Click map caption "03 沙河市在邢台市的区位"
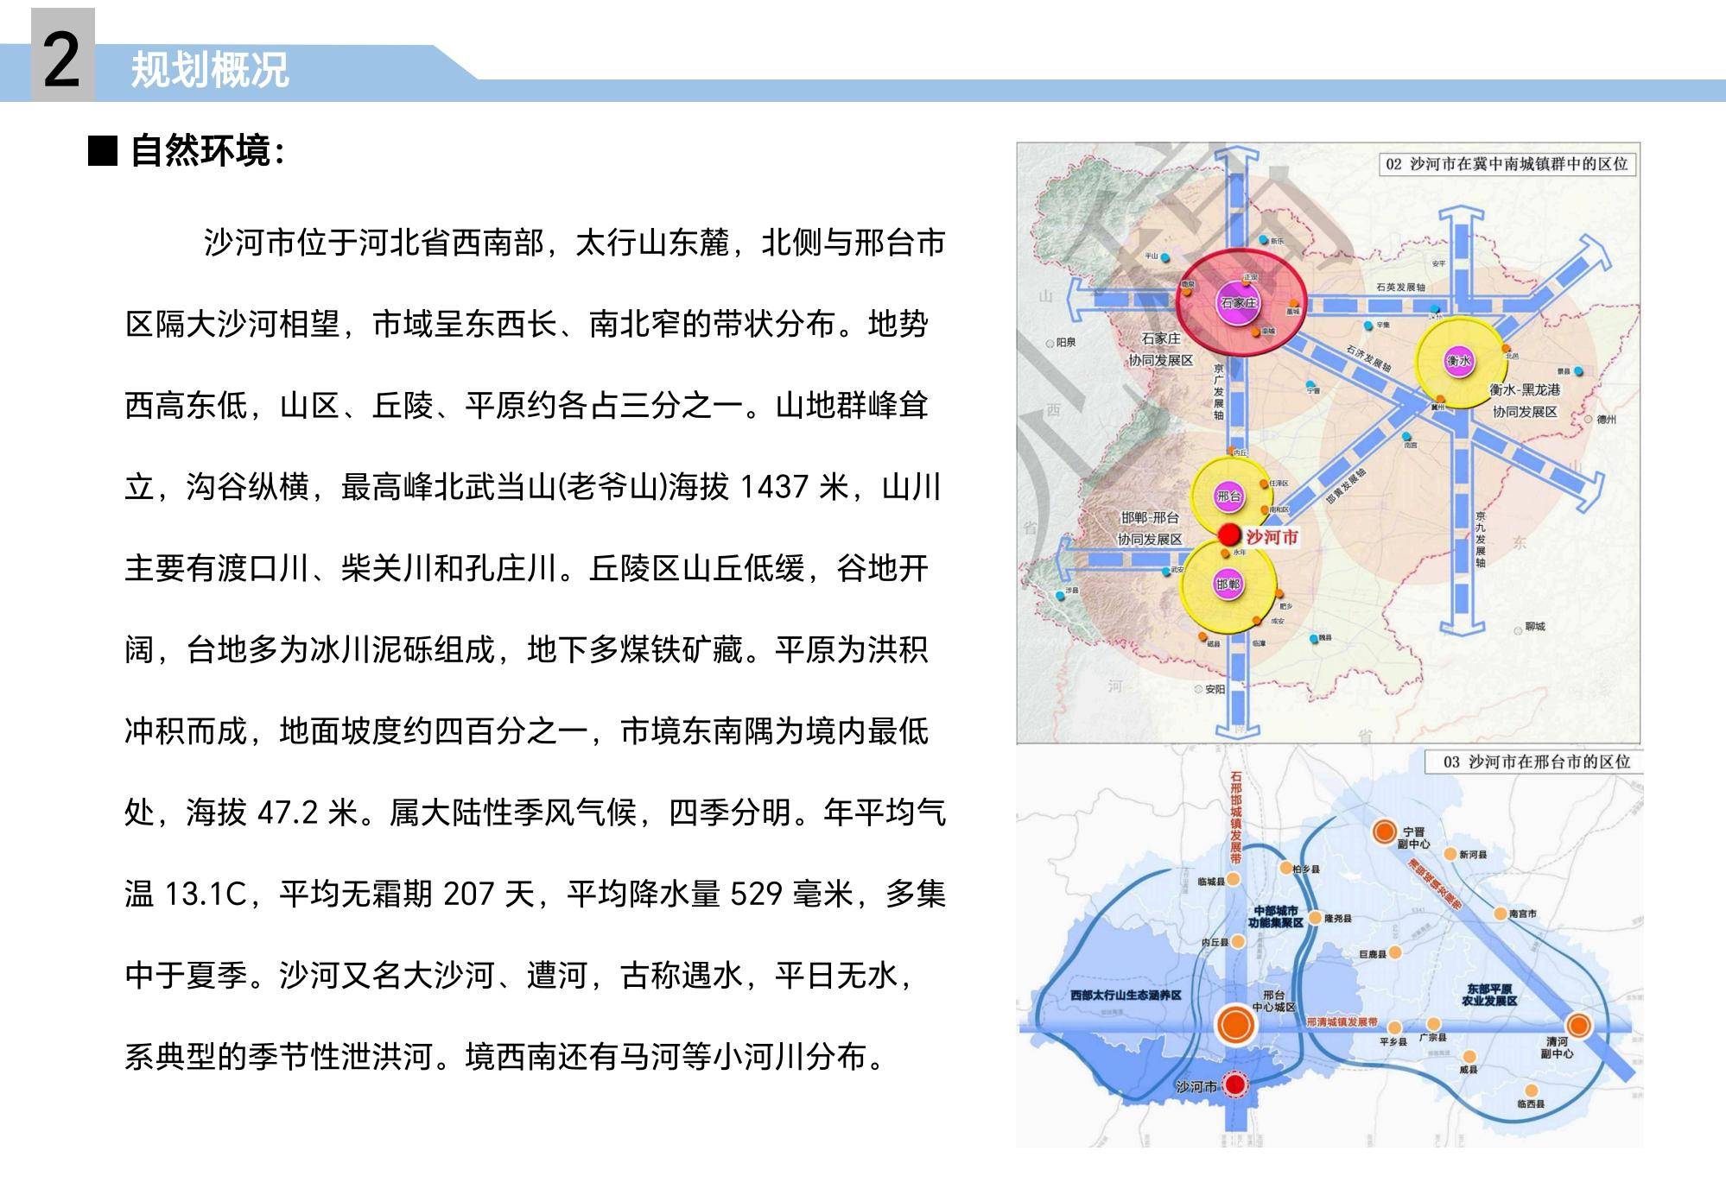This screenshot has height=1195, width=1726. 1537,762
